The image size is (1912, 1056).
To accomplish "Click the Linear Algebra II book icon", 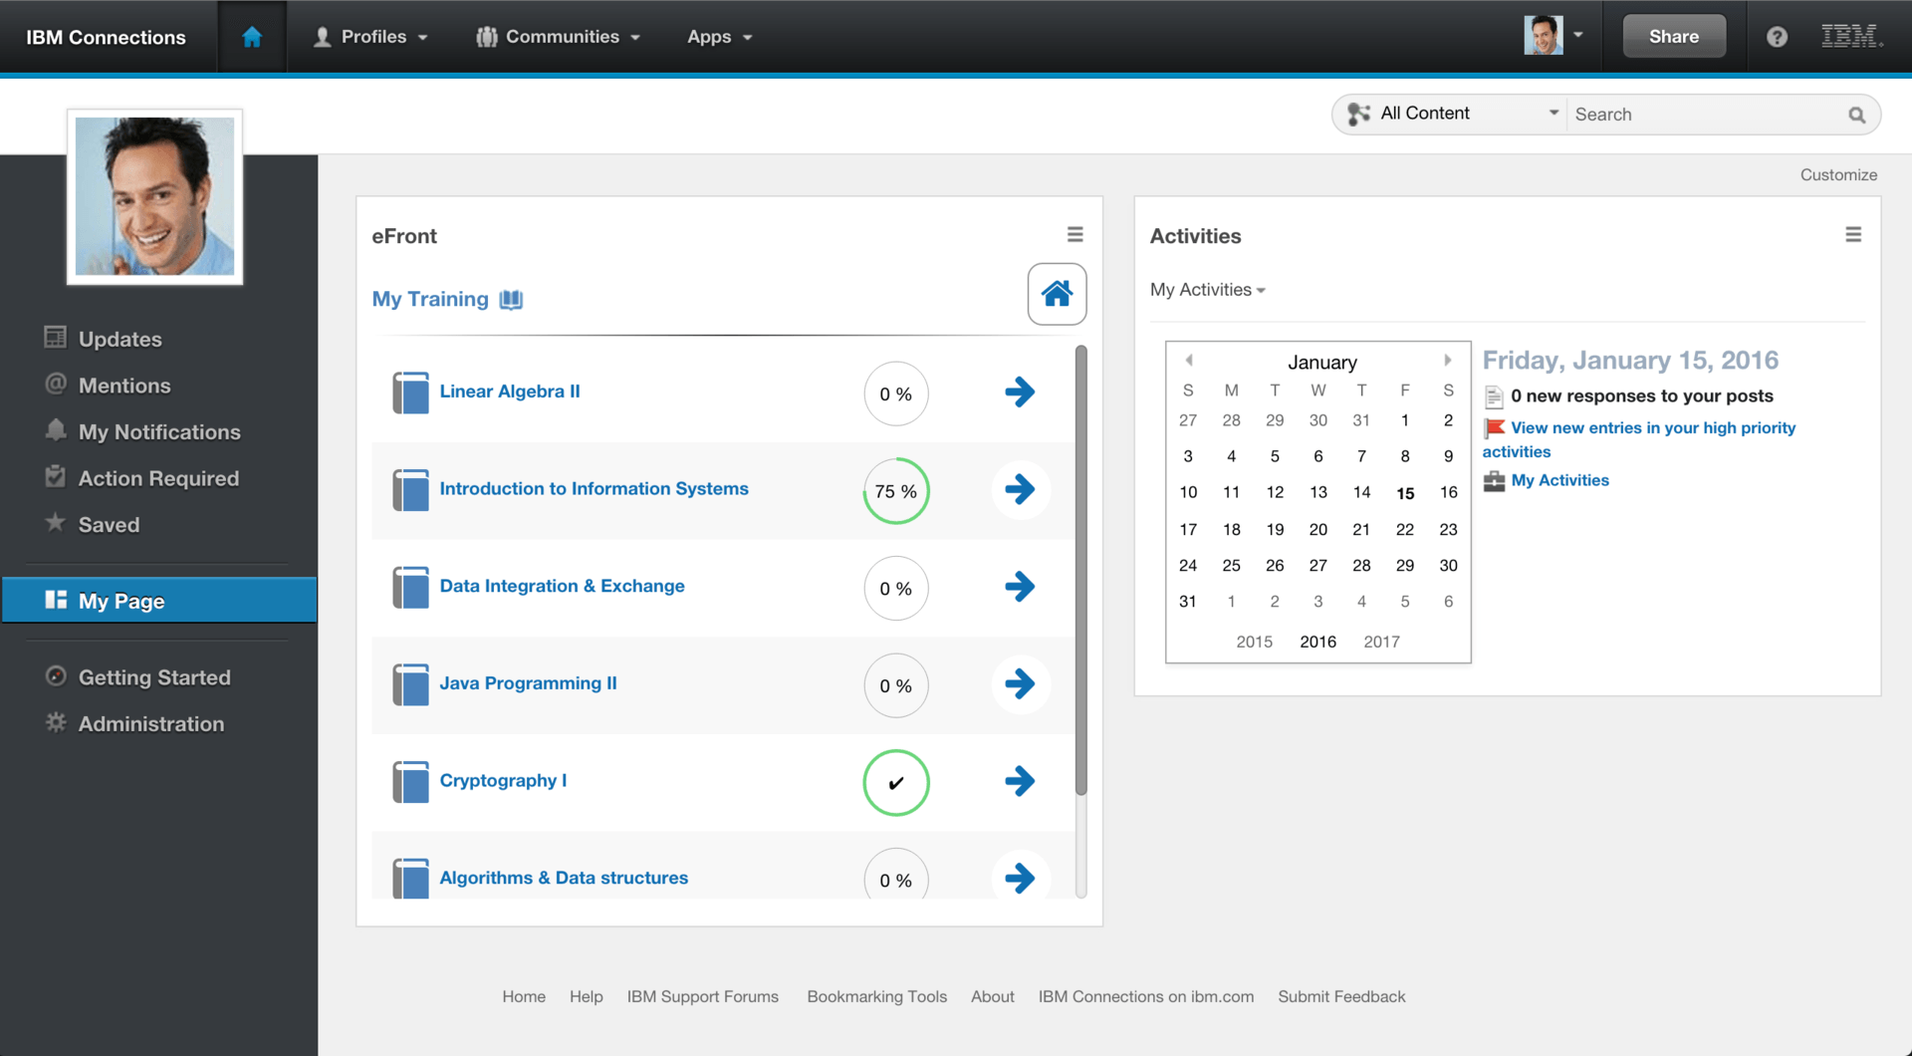I will coord(410,393).
